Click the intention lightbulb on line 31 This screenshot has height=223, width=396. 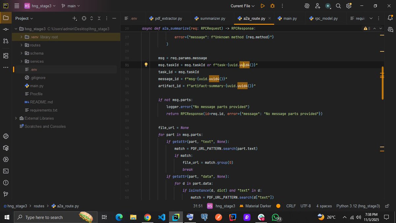(146, 65)
